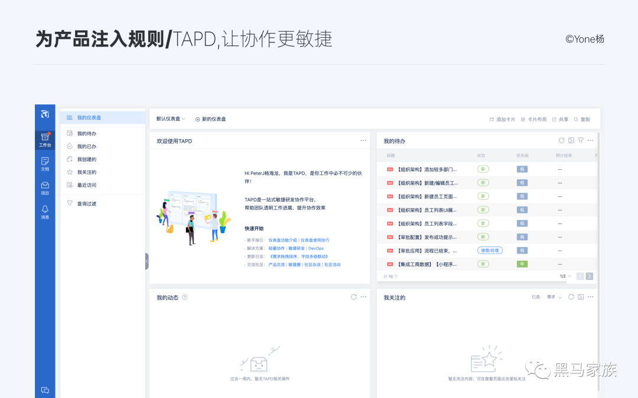
Task: Open todo 【组织架构】新建/编辑员工
Action: (x=427, y=183)
